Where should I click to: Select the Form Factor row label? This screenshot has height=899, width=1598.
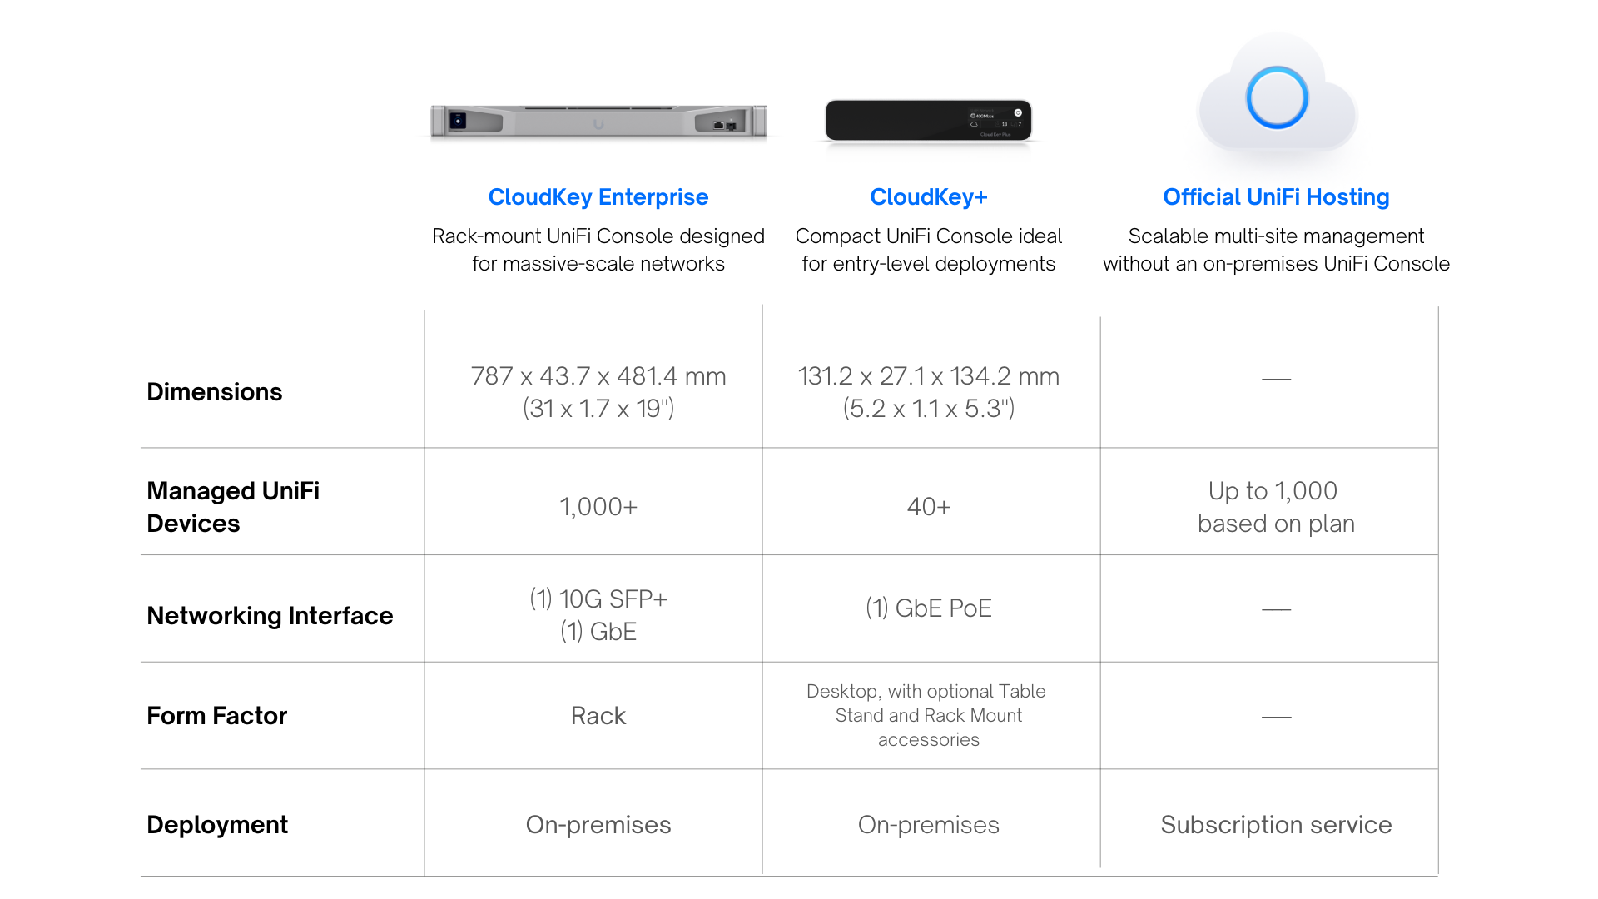point(217,716)
